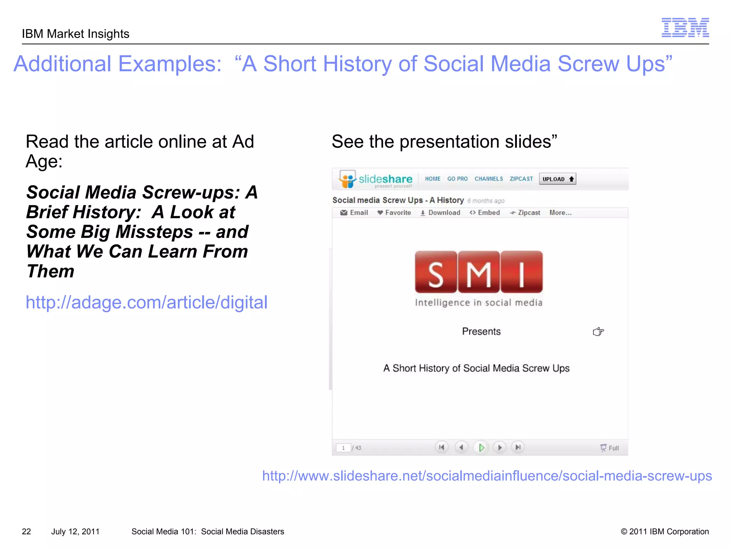Open slideshare.net social-media-screw-ups link

pyautogui.click(x=487, y=476)
